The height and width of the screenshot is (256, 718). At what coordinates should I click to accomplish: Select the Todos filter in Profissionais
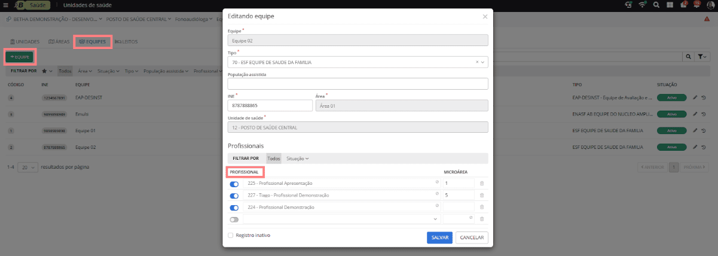click(274, 159)
